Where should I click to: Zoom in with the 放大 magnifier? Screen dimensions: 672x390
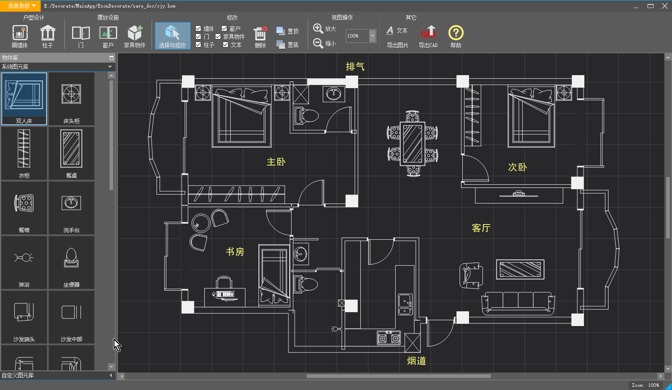tap(318, 29)
